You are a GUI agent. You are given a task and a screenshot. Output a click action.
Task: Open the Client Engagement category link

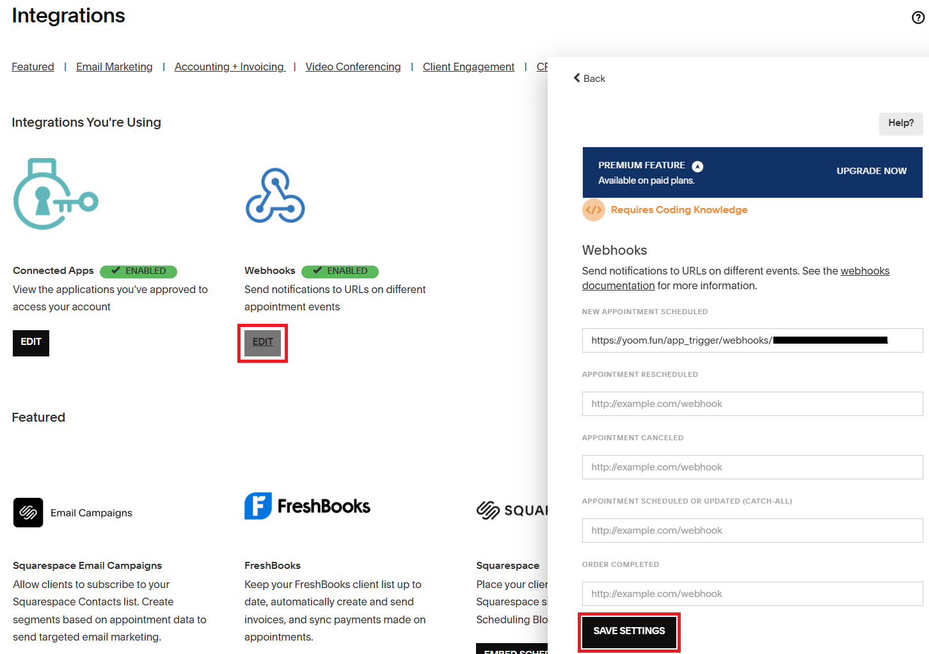(468, 67)
